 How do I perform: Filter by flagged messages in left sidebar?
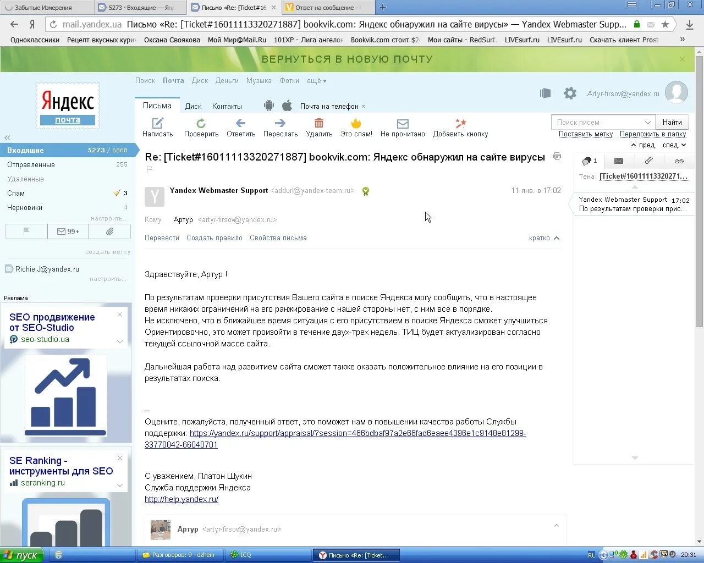click(x=26, y=231)
